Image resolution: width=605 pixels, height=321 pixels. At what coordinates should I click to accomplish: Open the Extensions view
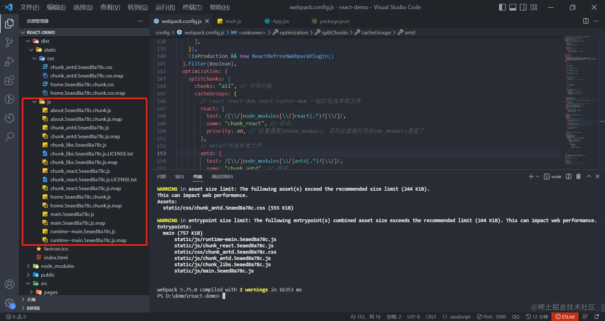[9, 80]
